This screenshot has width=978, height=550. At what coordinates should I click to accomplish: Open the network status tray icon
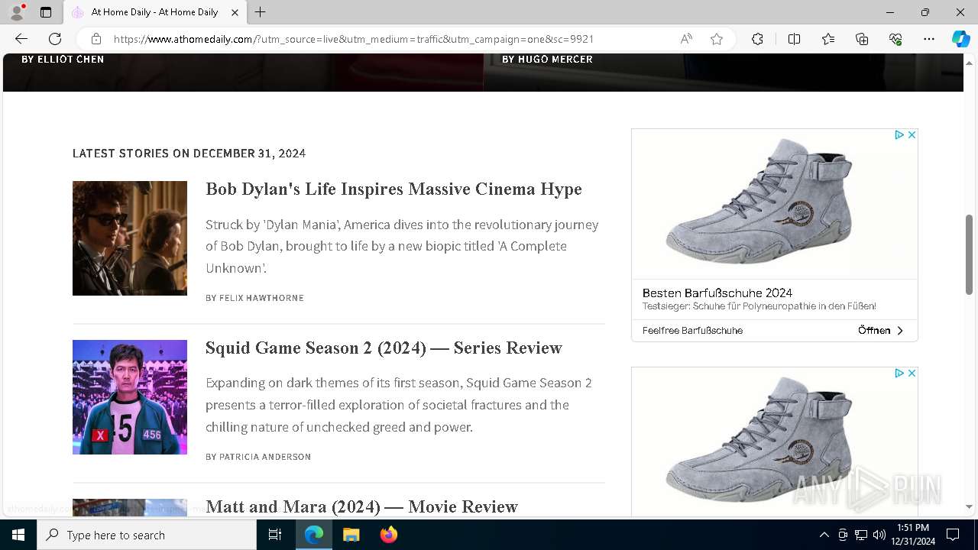click(x=861, y=535)
